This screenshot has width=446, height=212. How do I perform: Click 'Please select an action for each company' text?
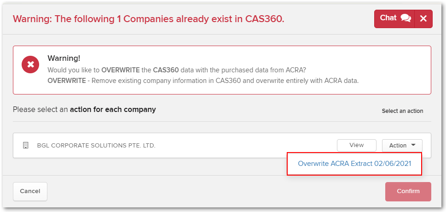coord(84,109)
